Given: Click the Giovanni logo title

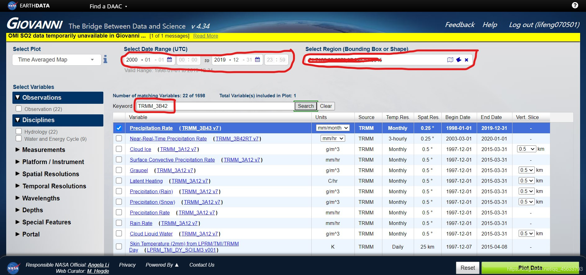Looking at the screenshot, I should coord(35,24).
